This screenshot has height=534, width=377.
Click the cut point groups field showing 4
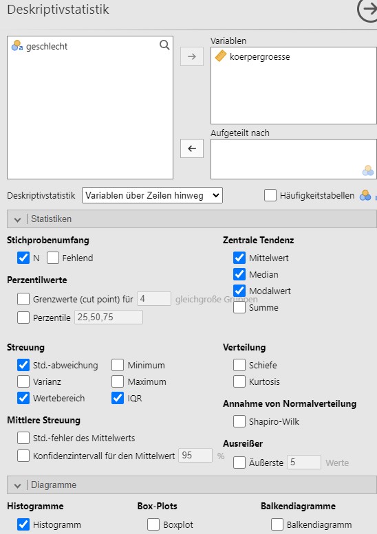coord(154,299)
